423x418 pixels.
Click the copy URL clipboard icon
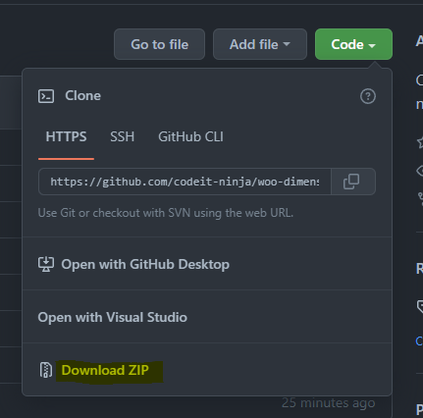click(x=351, y=182)
